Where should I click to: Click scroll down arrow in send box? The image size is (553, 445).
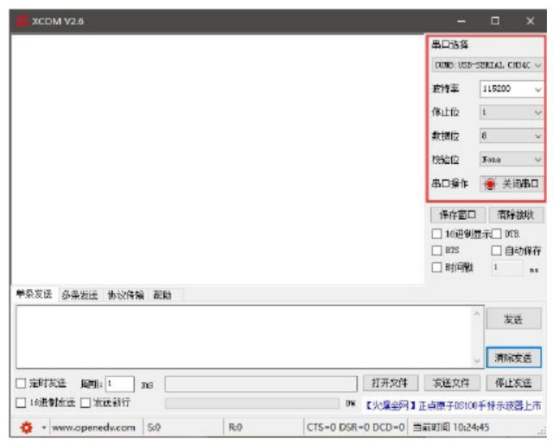pyautogui.click(x=477, y=360)
